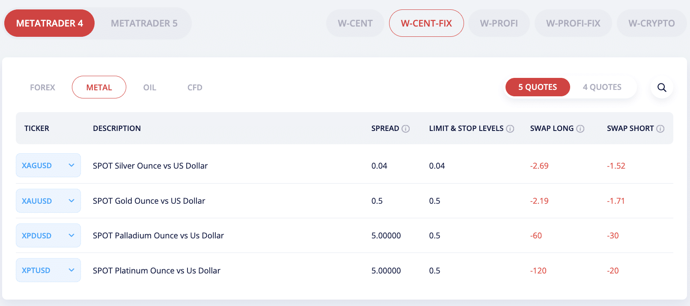Open the W-PROFI-FIX account tab
The height and width of the screenshot is (306, 690).
pyautogui.click(x=574, y=23)
